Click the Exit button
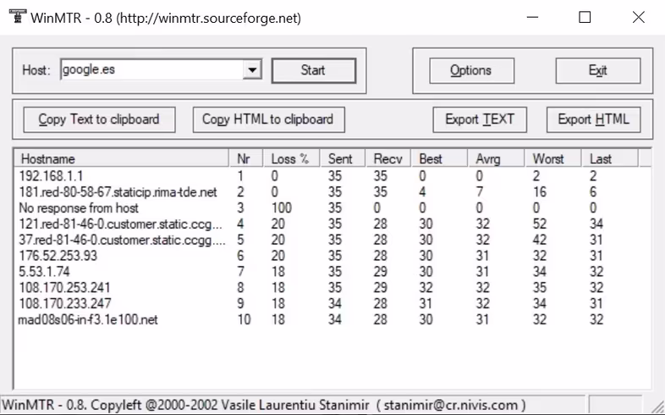 598,70
